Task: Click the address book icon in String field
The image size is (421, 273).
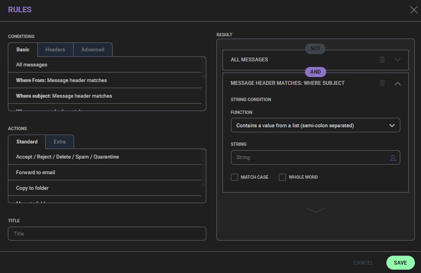Action: click(393, 158)
